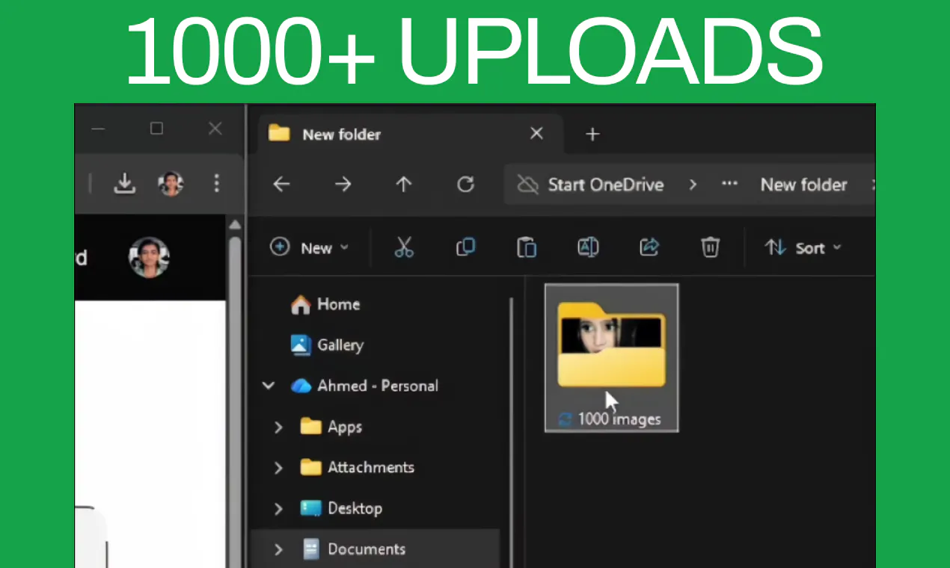
Task: Click the 1000 images folder name
Action: click(619, 419)
